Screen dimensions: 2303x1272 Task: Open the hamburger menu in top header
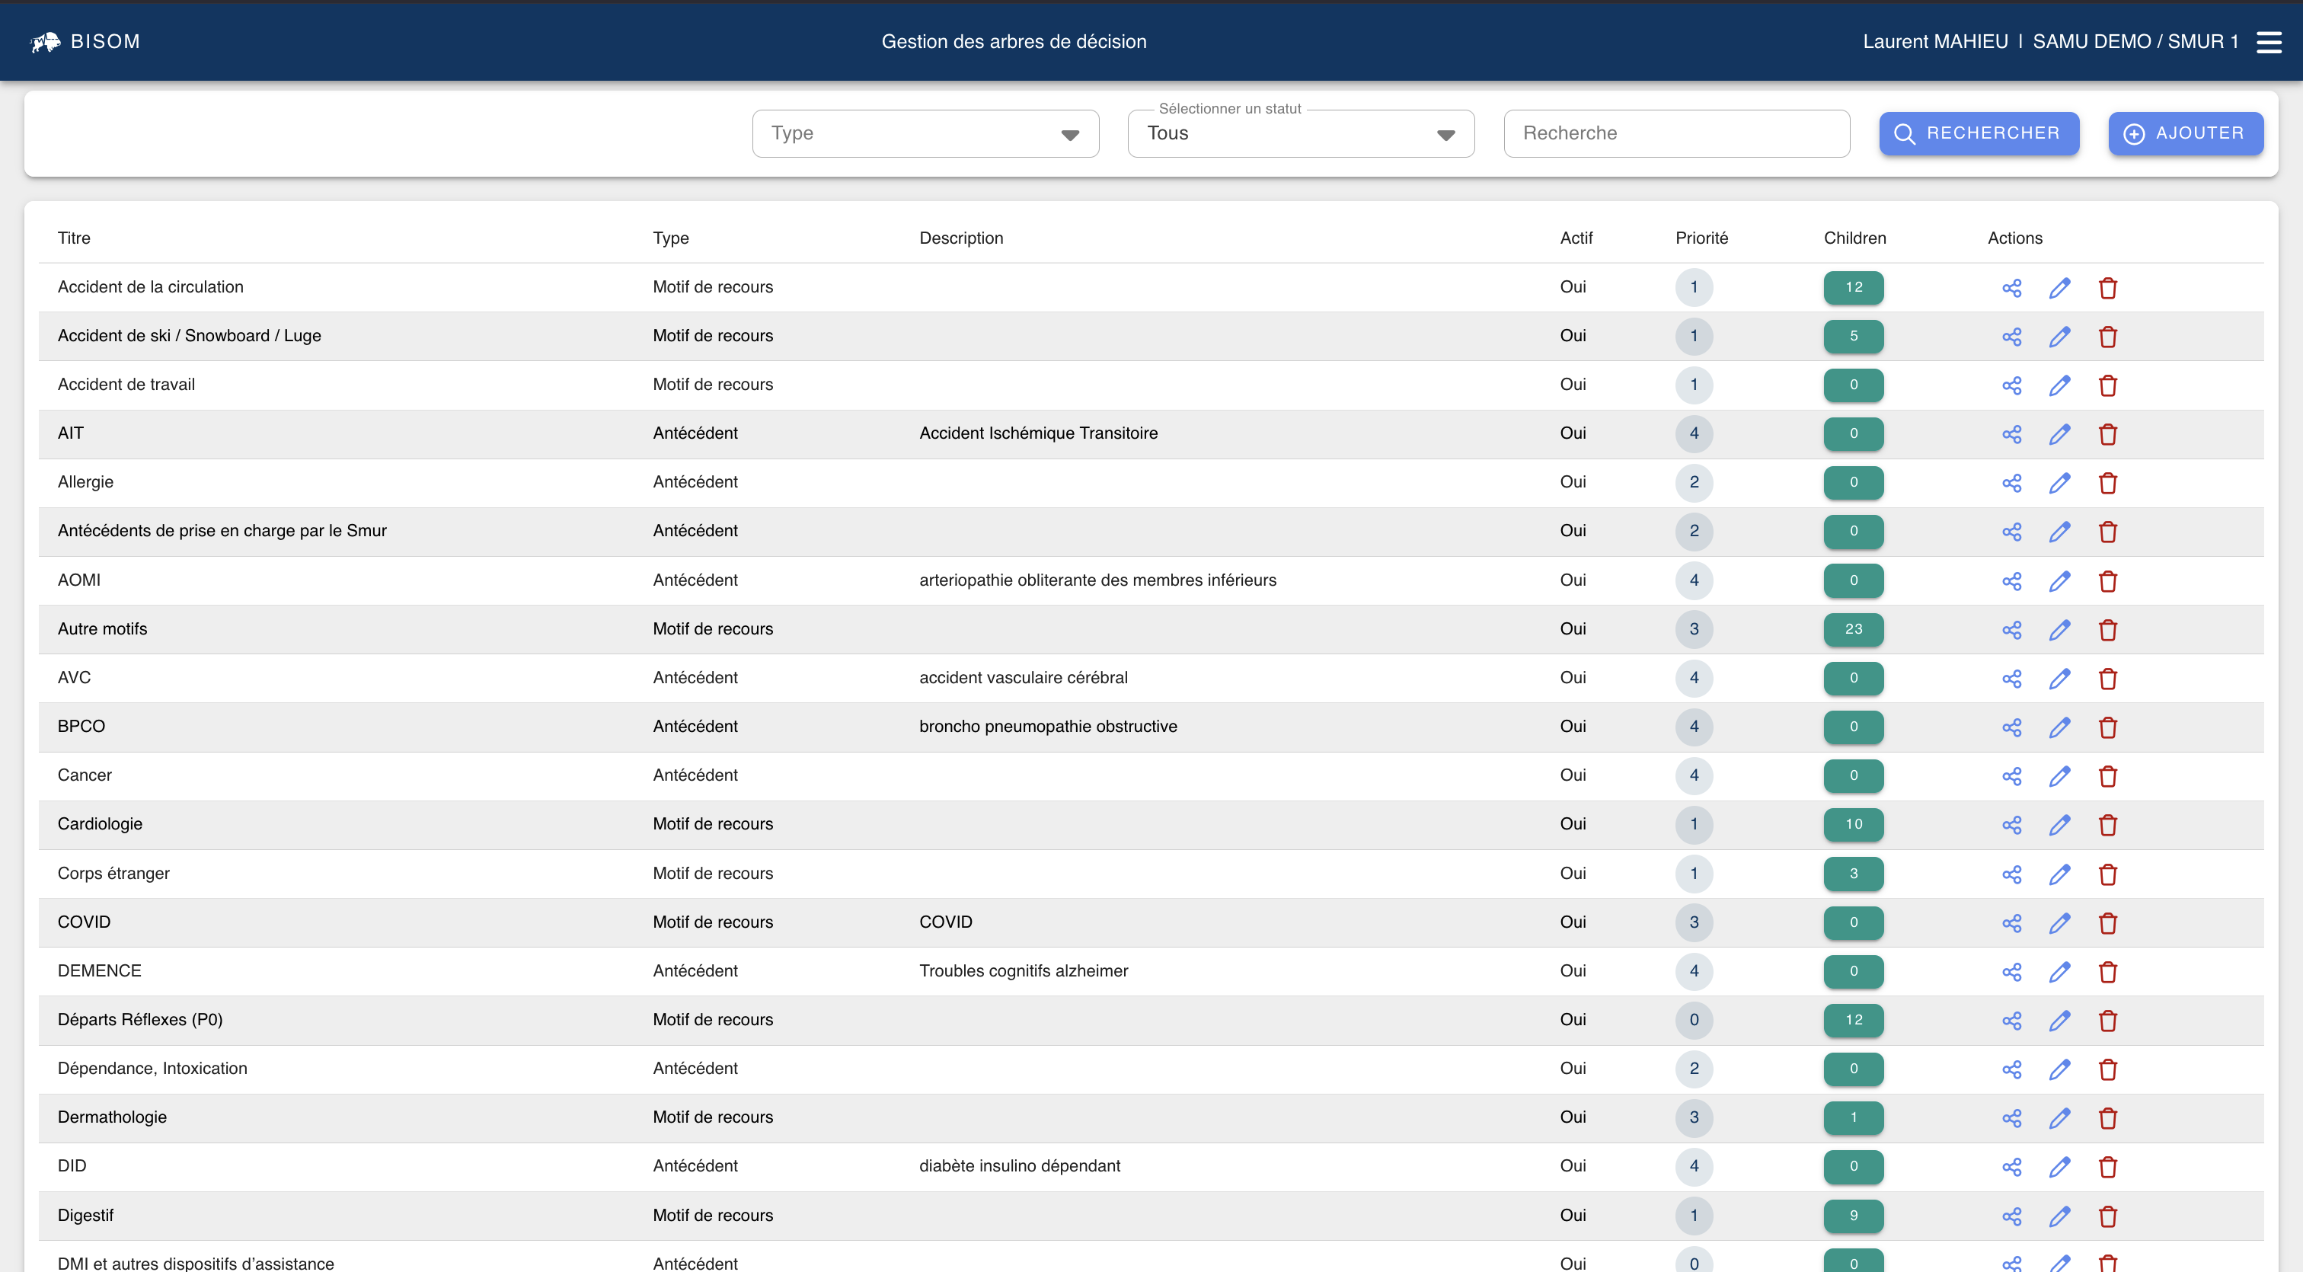click(2268, 42)
